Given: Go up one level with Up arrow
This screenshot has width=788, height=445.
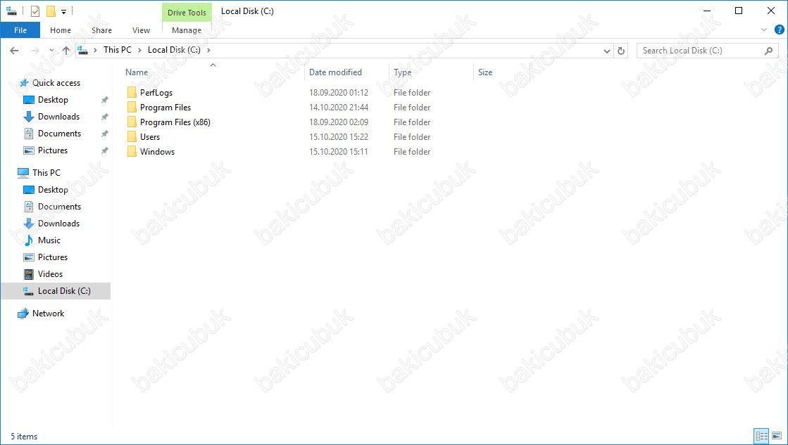Looking at the screenshot, I should [66, 50].
